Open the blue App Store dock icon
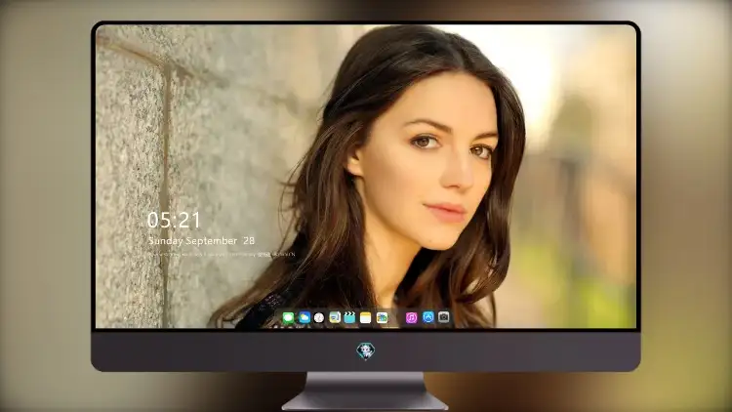This screenshot has width=732, height=412. 428,317
